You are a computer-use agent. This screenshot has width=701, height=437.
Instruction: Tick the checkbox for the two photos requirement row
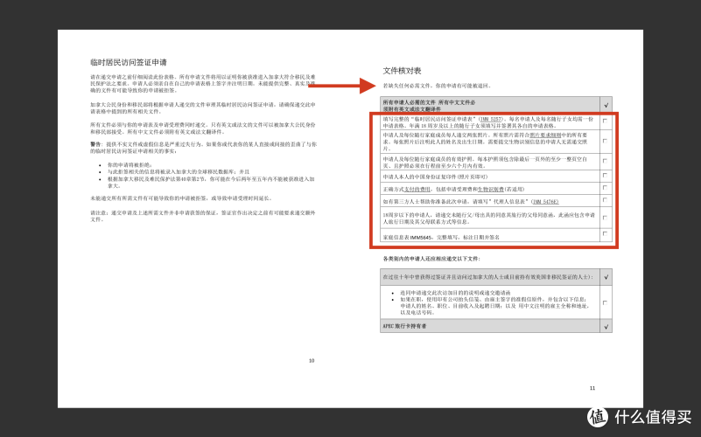click(605, 141)
